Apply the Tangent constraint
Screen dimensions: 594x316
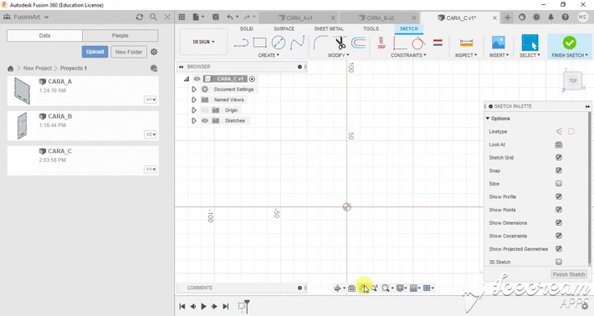pos(418,43)
